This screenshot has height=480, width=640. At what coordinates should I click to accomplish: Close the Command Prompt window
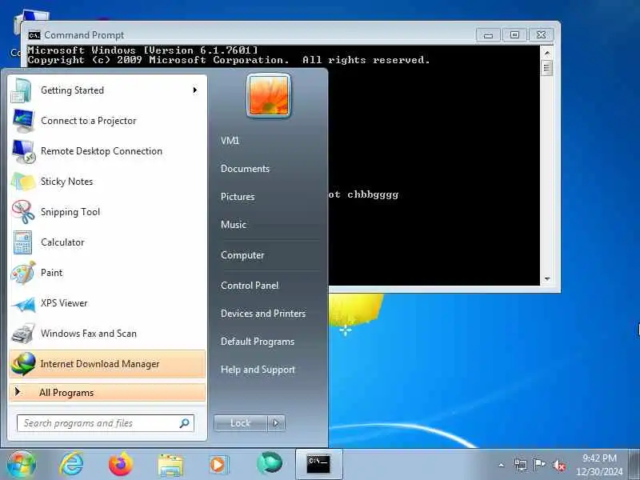click(542, 35)
